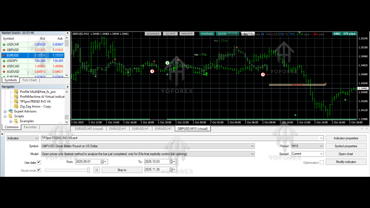Toggle the Use date checkbox
370x208 pixels.
(39, 162)
